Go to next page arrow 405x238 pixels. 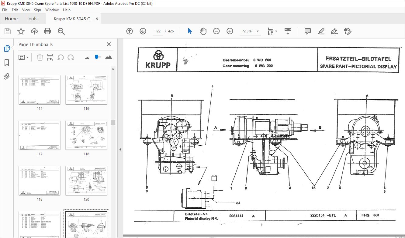[143, 31]
